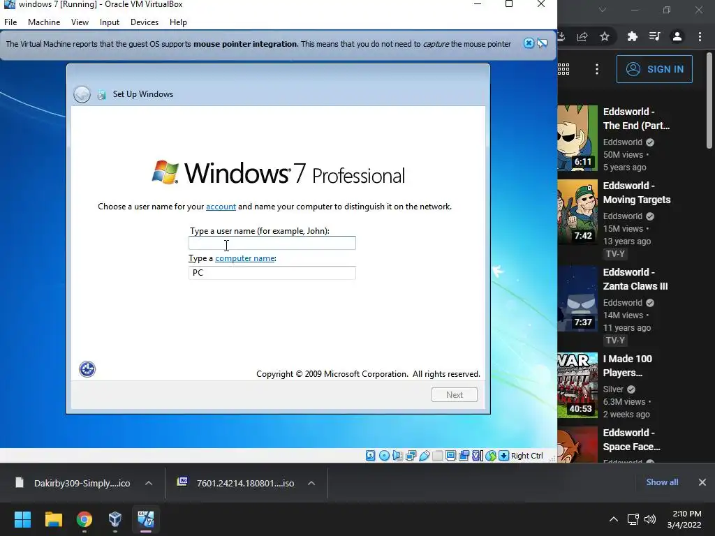This screenshot has width=715, height=536.
Task: Open Eddsworld Moving Targets video thumbnail
Action: 577,212
